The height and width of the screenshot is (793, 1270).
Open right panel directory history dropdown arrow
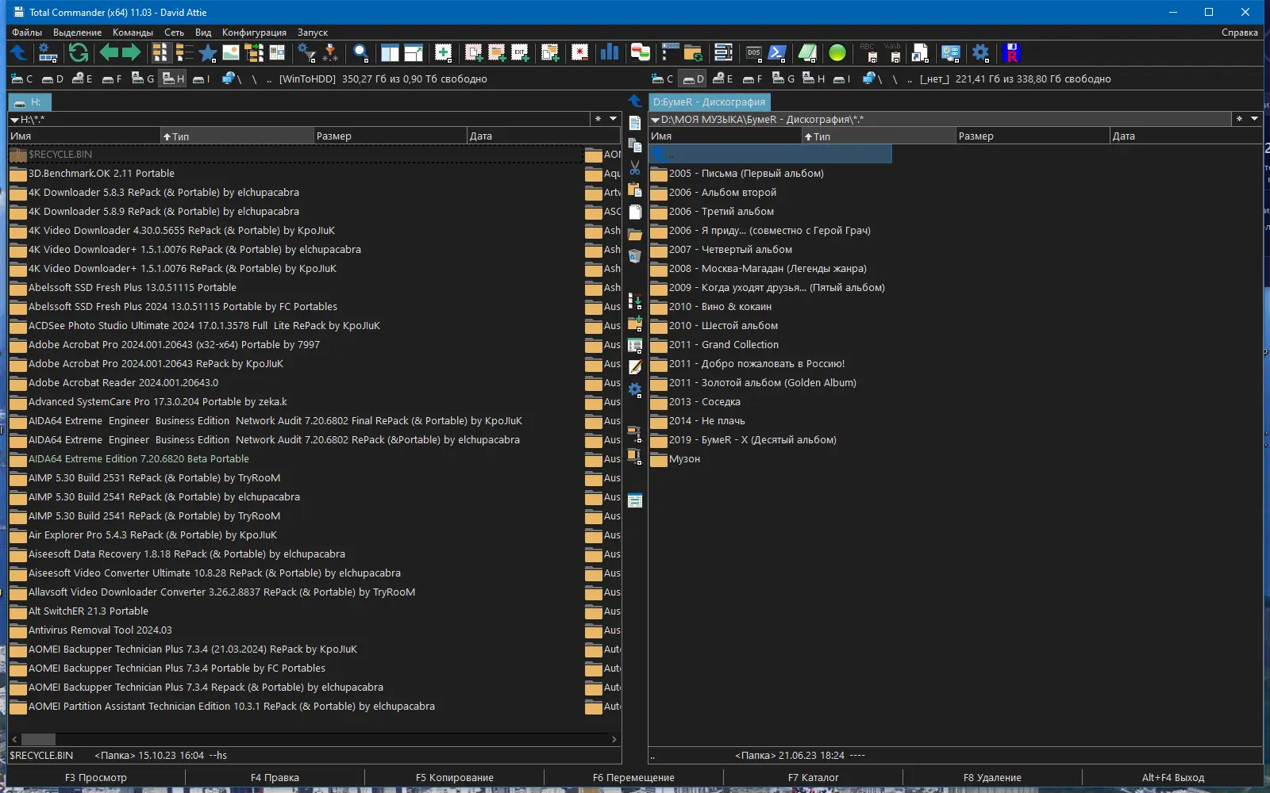1254,119
